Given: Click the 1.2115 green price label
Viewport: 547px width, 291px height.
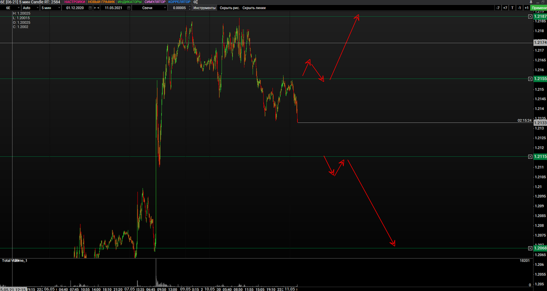Looking at the screenshot, I should [540, 157].
